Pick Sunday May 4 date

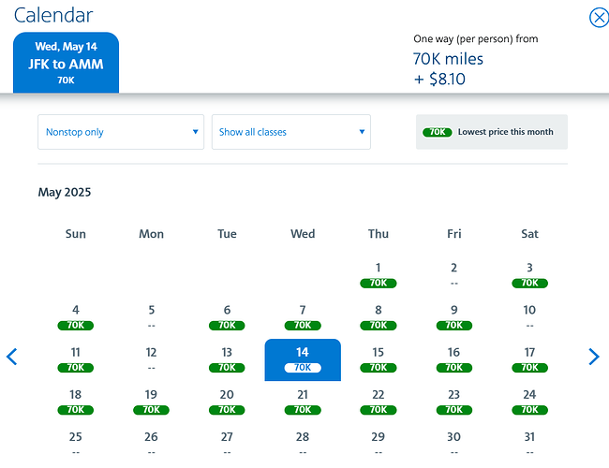(x=76, y=317)
